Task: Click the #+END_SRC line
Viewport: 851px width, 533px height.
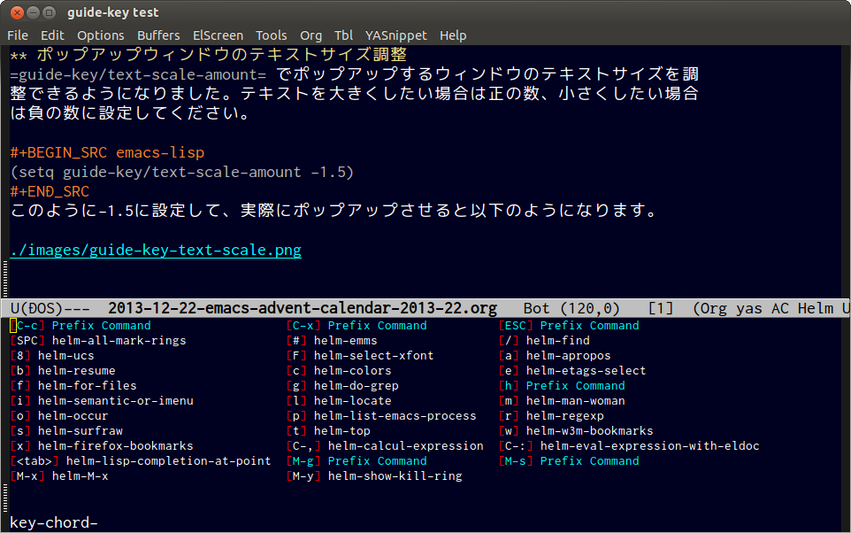Action: pos(50,191)
